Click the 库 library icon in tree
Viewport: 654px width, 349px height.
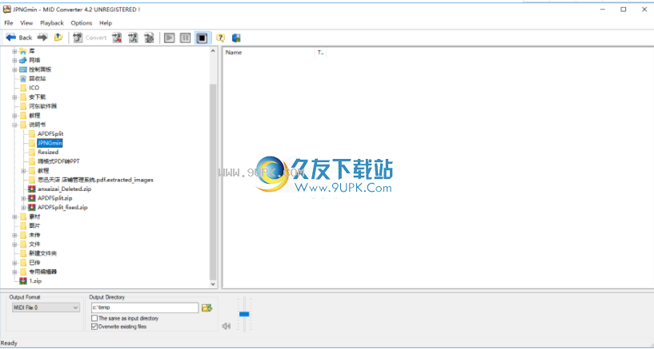(23, 51)
